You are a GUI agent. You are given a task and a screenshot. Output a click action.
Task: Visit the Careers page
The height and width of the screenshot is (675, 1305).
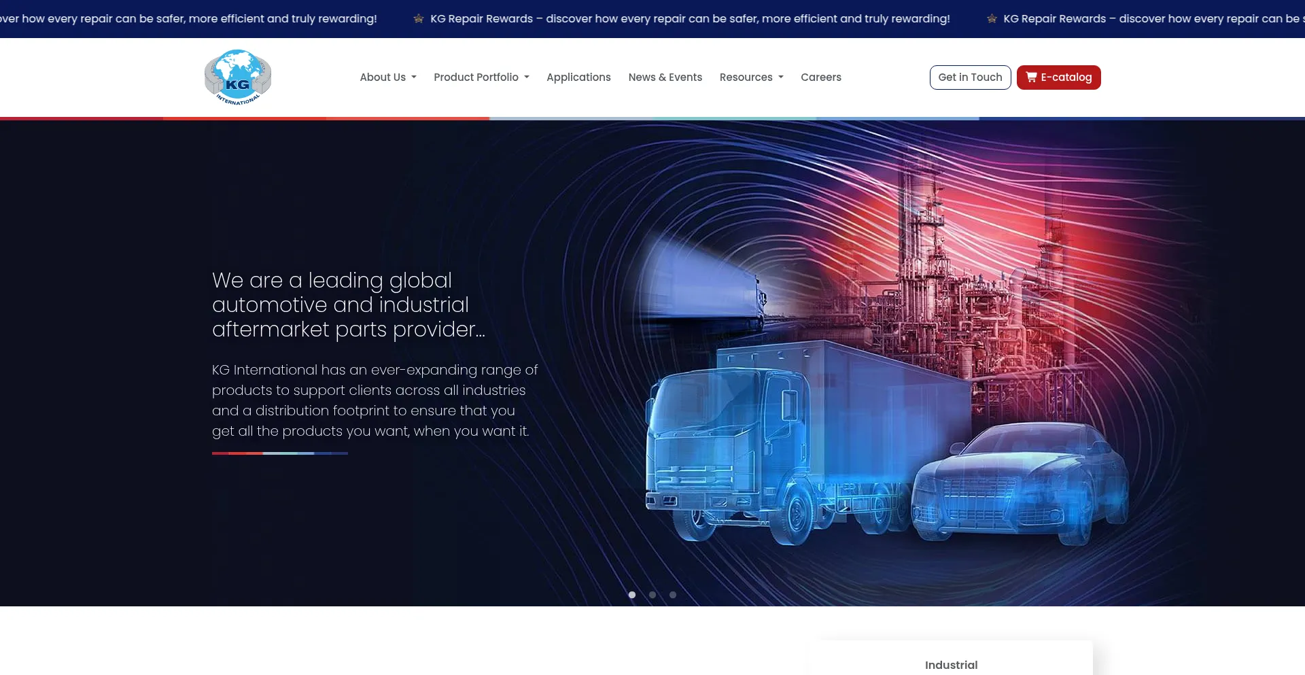click(x=820, y=77)
